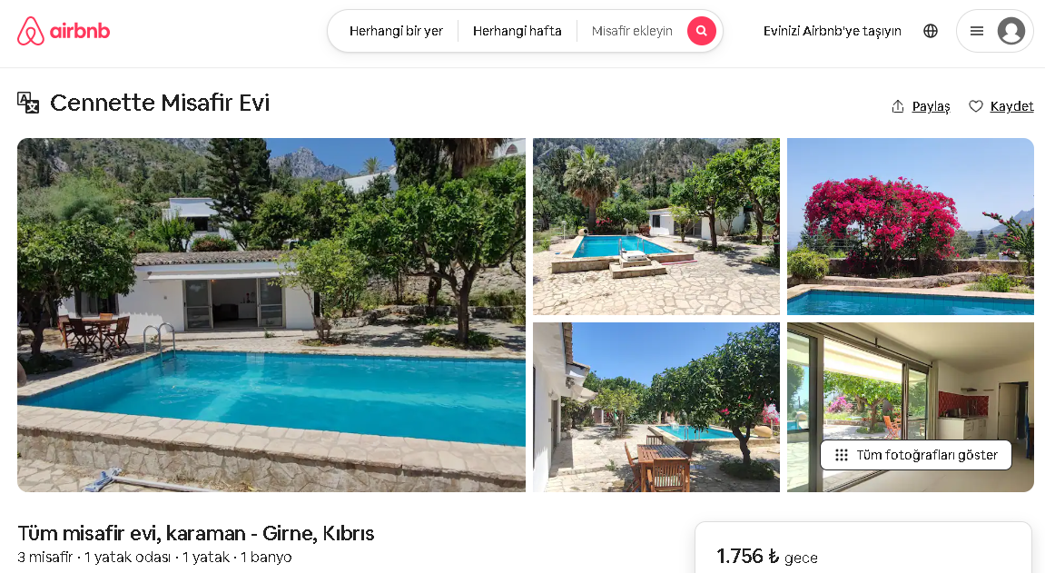1045x573 pixels.
Task: Click the 'Paylaş' link
Action: click(x=931, y=106)
